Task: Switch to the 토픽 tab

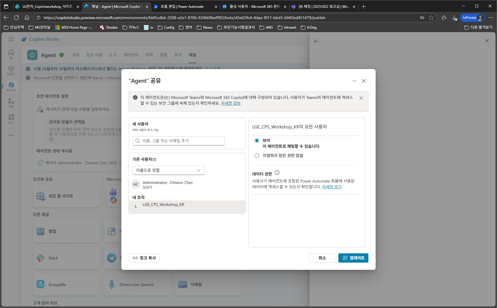Action: 149,55
